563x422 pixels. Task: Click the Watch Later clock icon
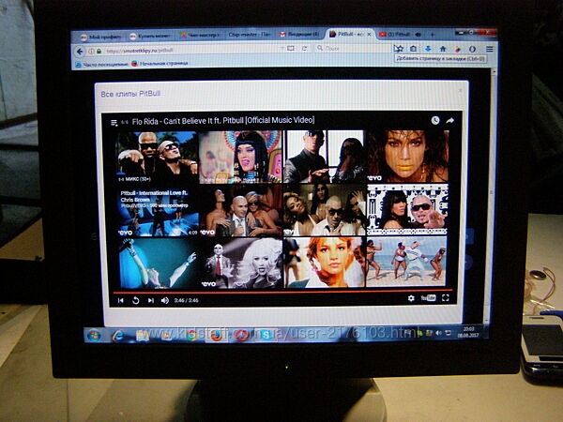click(x=434, y=121)
